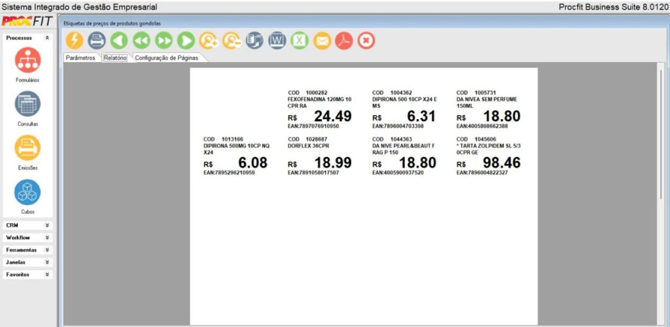The width and height of the screenshot is (670, 327).
Task: Select the Relatório tab
Action: click(115, 58)
